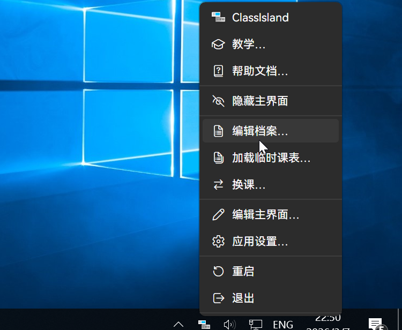This screenshot has width=402, height=330.
Task: Open 帮助文档 help documentation entry
Action: (x=271, y=71)
